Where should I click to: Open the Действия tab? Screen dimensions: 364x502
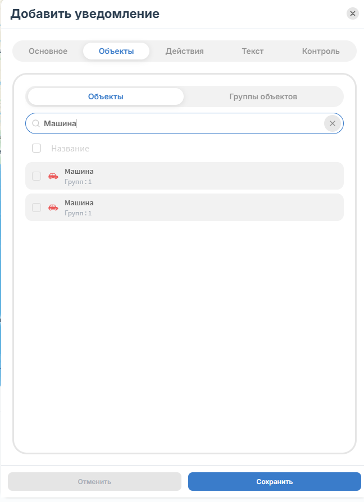185,51
